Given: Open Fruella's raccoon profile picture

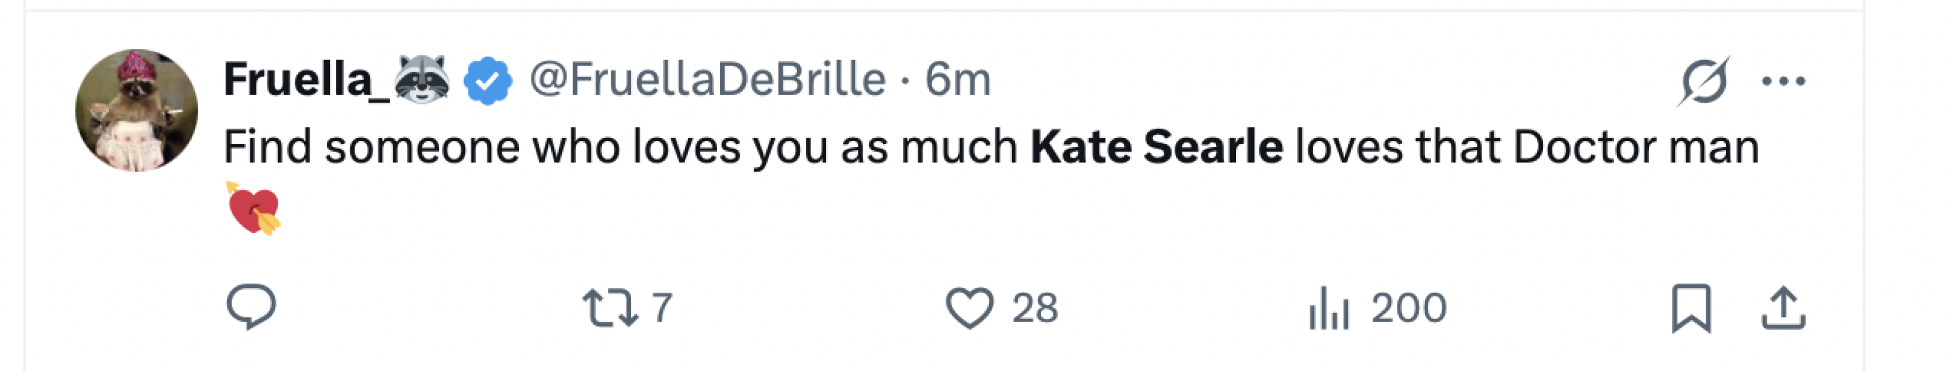Looking at the screenshot, I should [137, 110].
